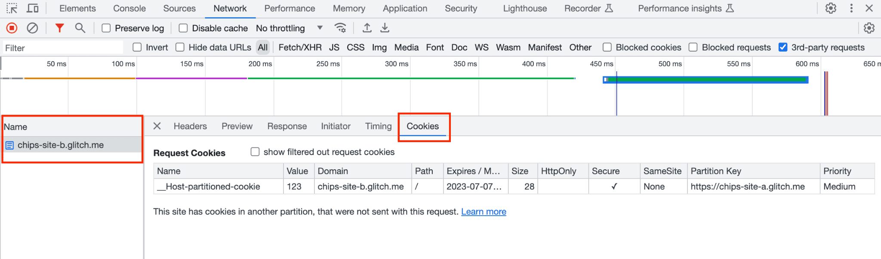Open network panel settings gear
Image resolution: width=881 pixels, height=259 pixels.
[x=869, y=28]
